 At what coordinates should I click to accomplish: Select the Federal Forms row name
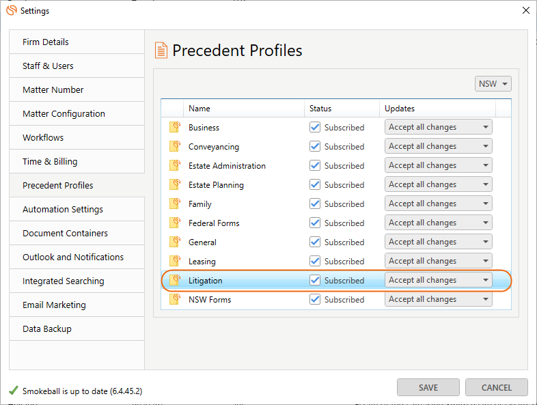214,223
